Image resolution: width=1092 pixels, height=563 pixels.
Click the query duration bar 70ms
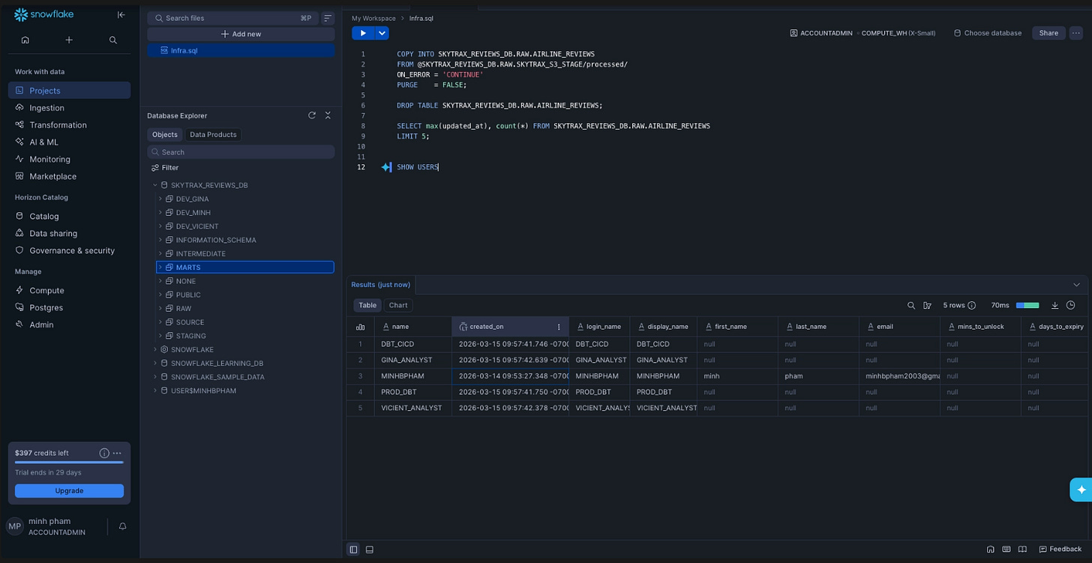coord(1027,305)
